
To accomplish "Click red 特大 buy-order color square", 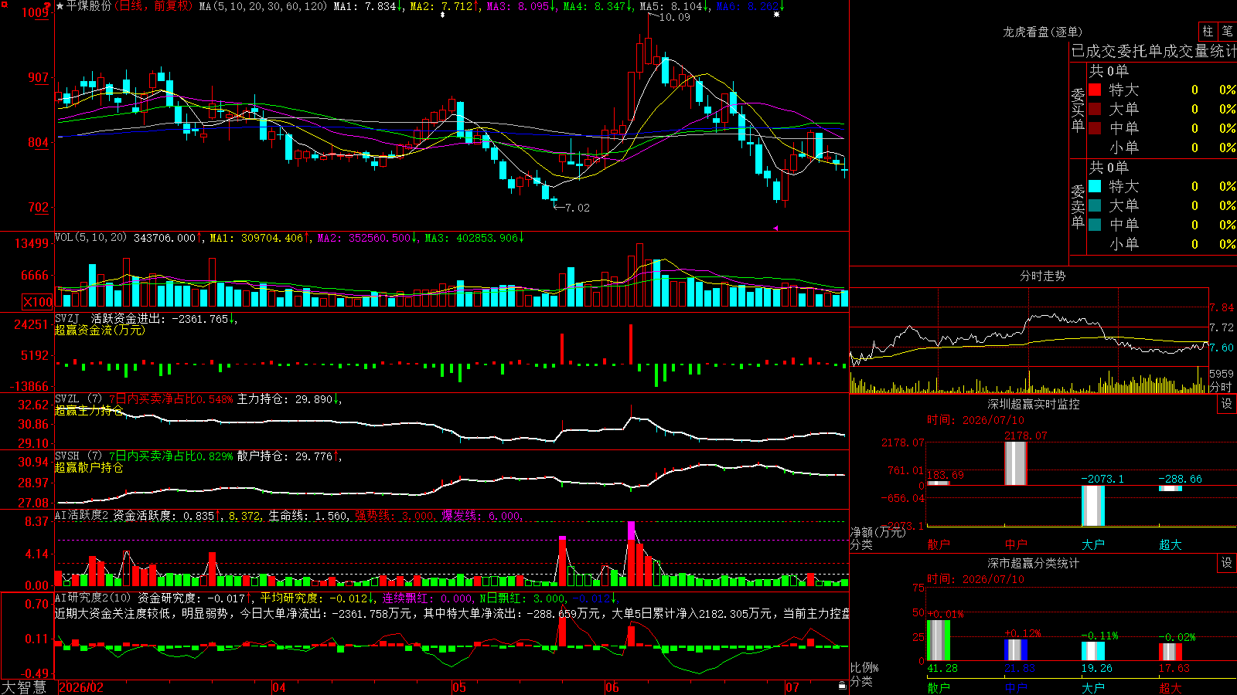I will [x=1095, y=90].
